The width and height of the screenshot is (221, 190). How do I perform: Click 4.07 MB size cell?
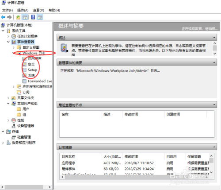click(x=112, y=163)
